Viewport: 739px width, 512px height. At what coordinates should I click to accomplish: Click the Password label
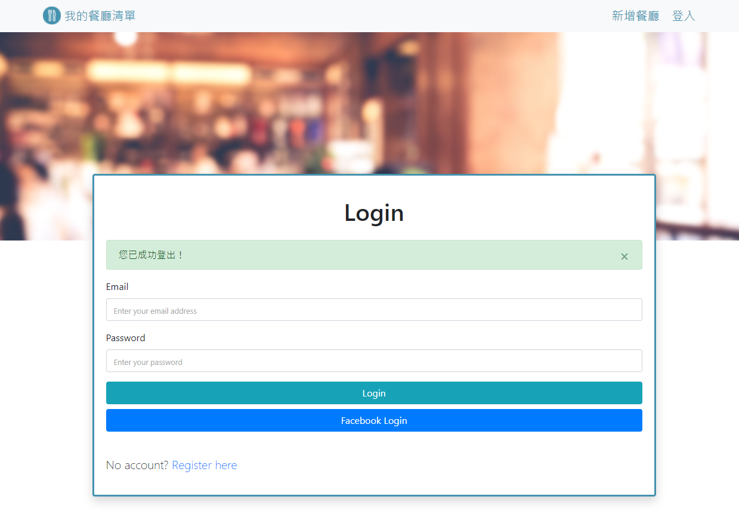(x=125, y=338)
